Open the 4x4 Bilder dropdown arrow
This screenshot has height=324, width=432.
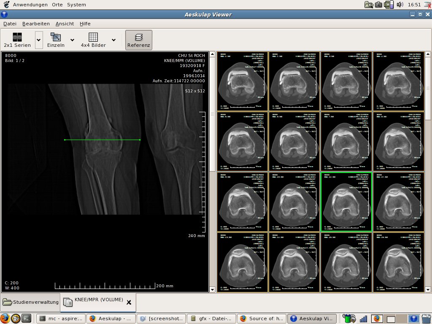(113, 40)
